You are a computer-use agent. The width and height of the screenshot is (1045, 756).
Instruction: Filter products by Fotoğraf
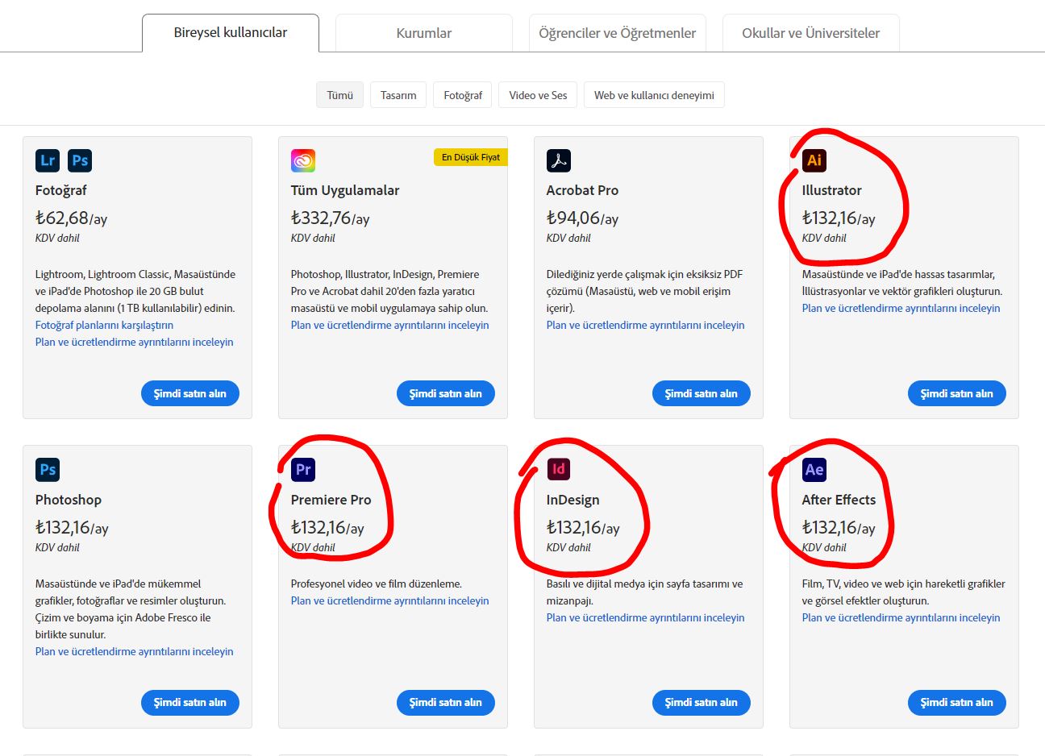463,95
